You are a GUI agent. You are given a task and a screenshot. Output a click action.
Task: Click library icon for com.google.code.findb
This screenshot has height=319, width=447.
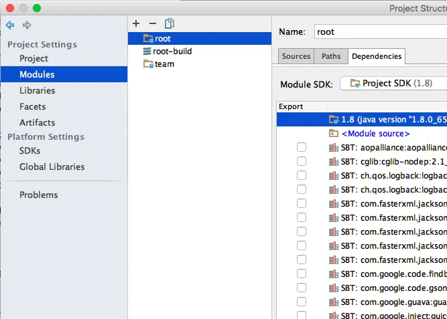click(334, 274)
